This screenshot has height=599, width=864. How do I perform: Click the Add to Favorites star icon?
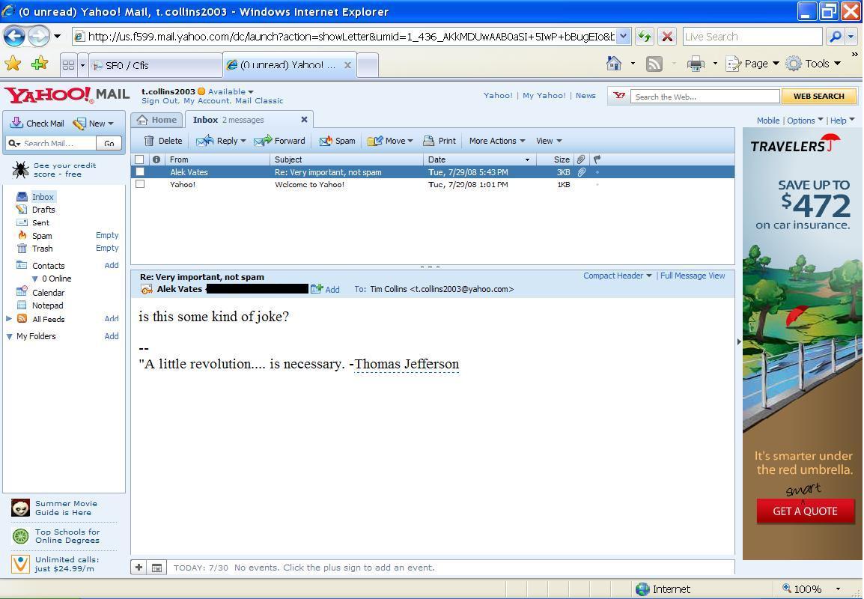40,64
